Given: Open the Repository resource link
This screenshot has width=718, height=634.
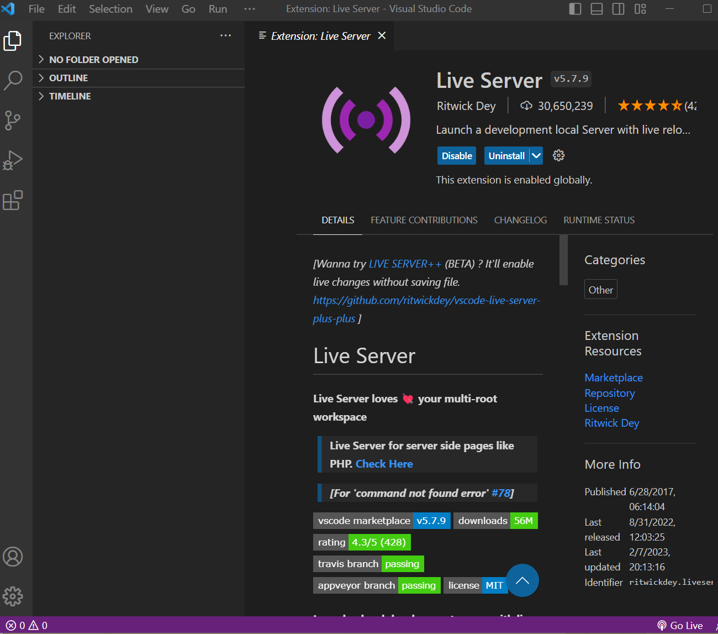Looking at the screenshot, I should click(x=610, y=393).
